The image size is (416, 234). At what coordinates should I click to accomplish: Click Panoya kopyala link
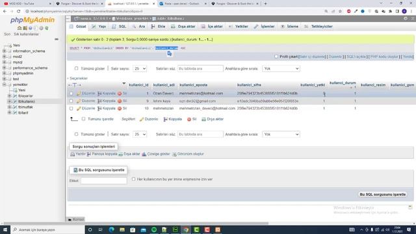105,154
